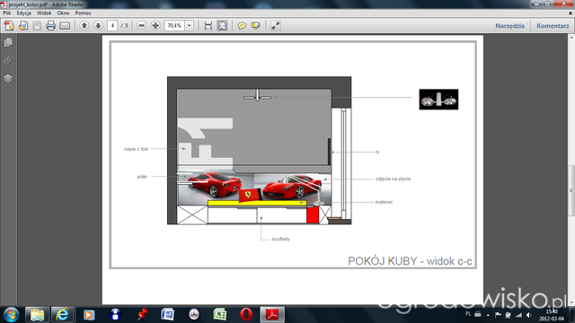The width and height of the screenshot is (575, 323).
Task: Zoom out with the minus button
Action: tap(142, 26)
